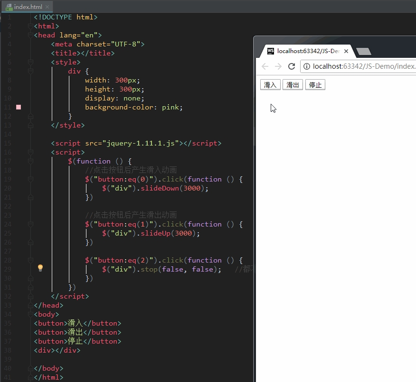Image resolution: width=416 pixels, height=382 pixels.
Task: Fold the body tag on line 34
Action: pos(30,314)
